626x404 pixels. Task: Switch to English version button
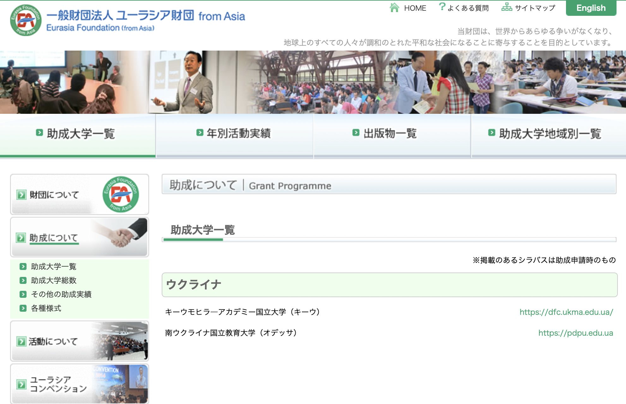click(x=591, y=8)
